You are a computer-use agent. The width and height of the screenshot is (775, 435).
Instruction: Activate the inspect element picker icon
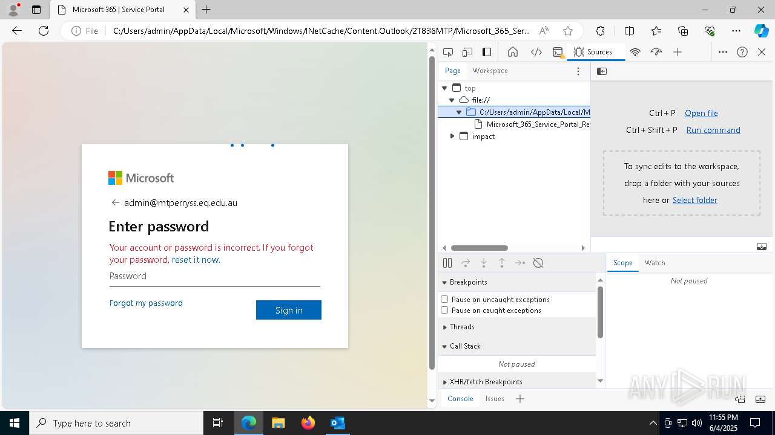point(448,52)
